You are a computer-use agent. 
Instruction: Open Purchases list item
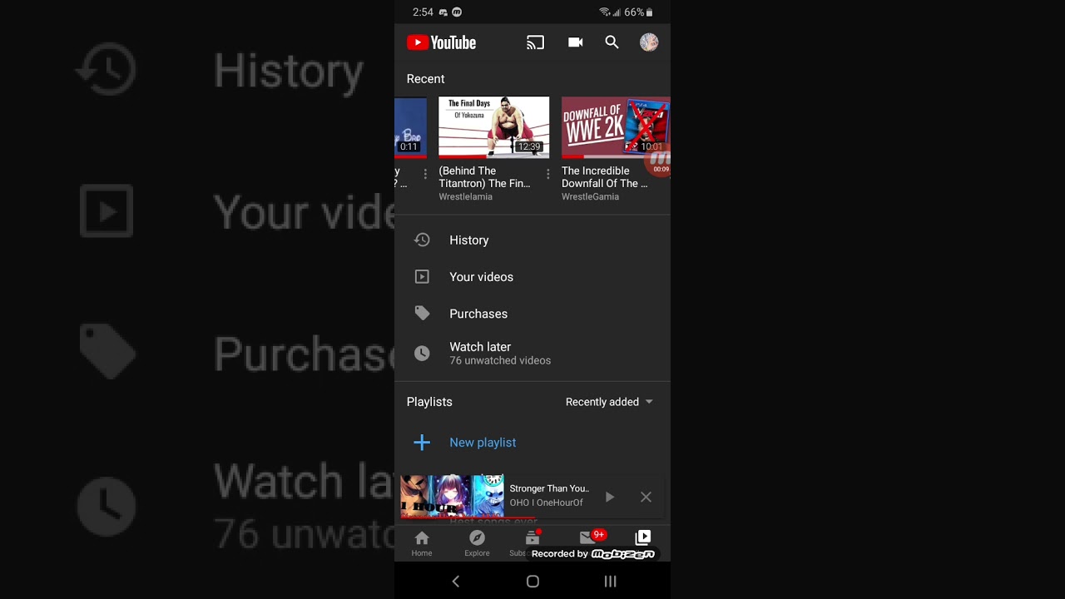pos(532,314)
